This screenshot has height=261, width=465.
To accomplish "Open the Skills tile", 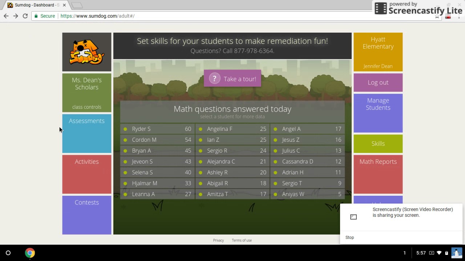I will point(378,144).
